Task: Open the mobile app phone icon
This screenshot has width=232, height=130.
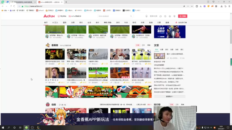Action: click(x=146, y=16)
